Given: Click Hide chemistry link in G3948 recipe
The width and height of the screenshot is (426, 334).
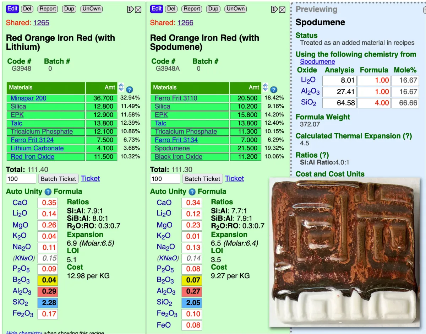Looking at the screenshot, I should point(24,333).
